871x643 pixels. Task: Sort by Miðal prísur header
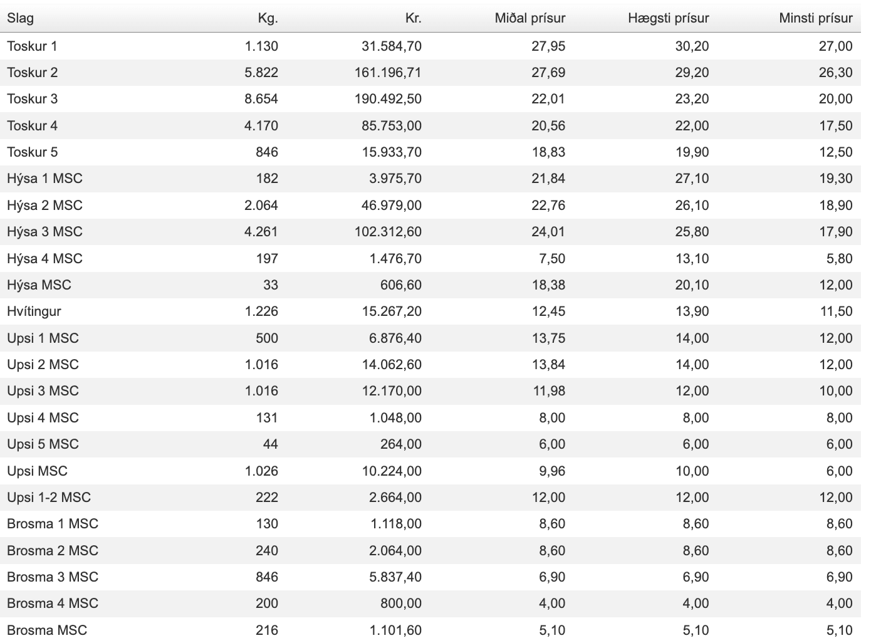pos(529,18)
